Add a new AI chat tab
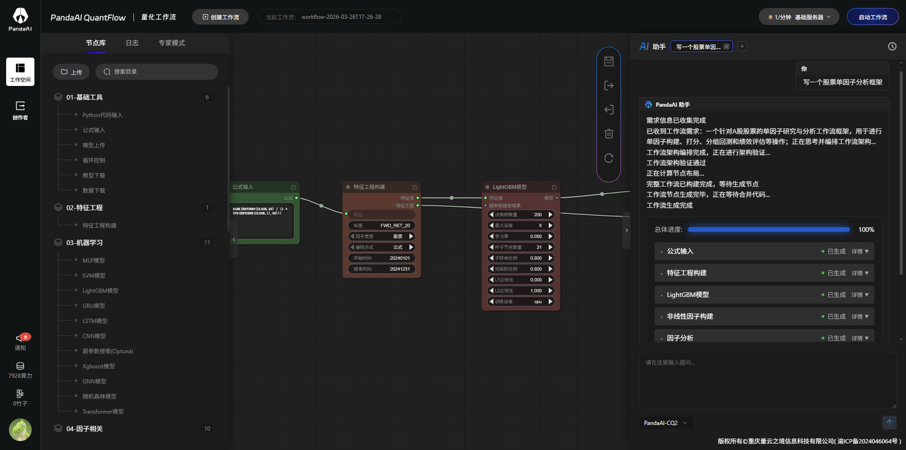906x450 pixels. coord(742,46)
